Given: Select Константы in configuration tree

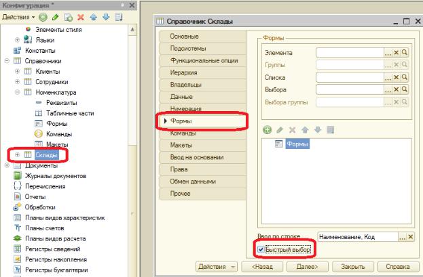Looking at the screenshot, I should 40,50.
